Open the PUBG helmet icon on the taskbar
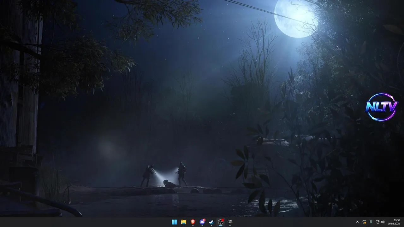This screenshot has height=227, width=404. point(230,222)
